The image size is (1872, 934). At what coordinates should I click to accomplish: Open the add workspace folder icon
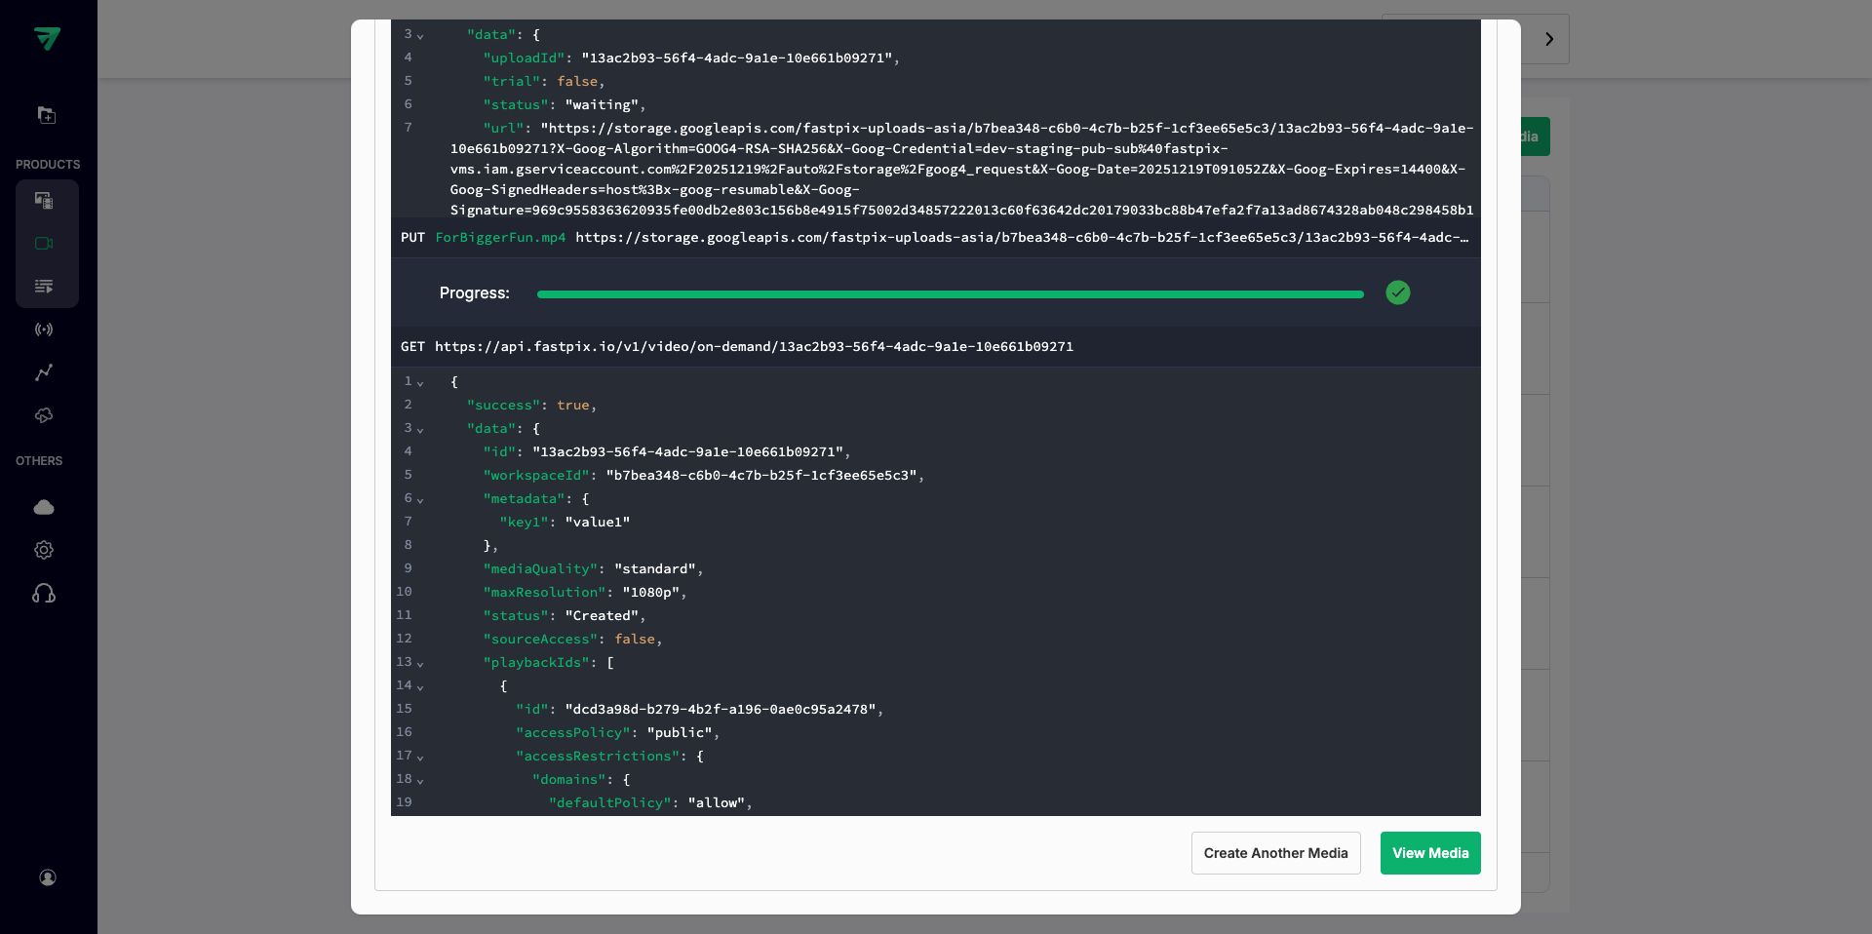click(46, 115)
